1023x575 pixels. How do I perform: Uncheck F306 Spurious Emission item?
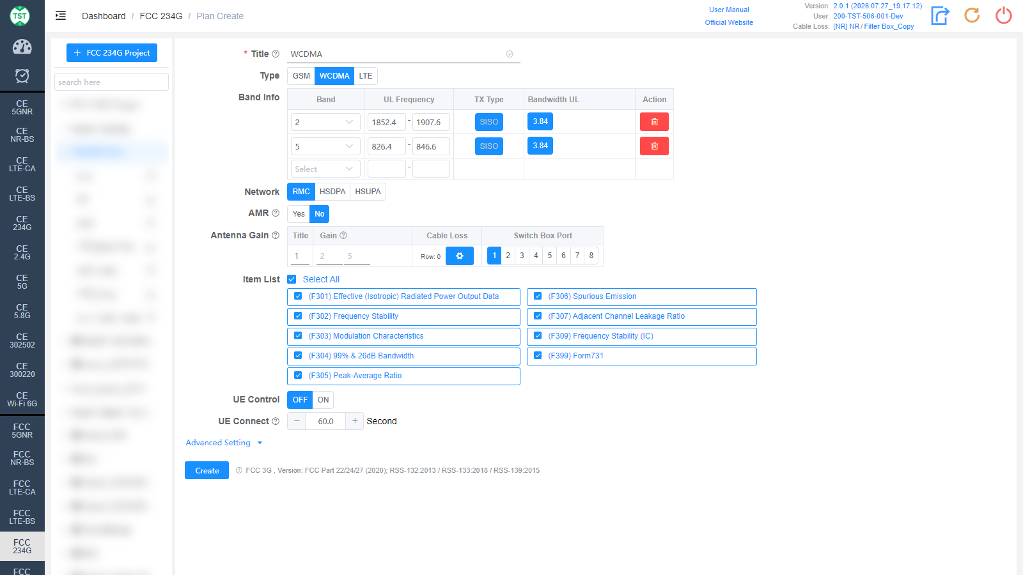[x=538, y=296]
